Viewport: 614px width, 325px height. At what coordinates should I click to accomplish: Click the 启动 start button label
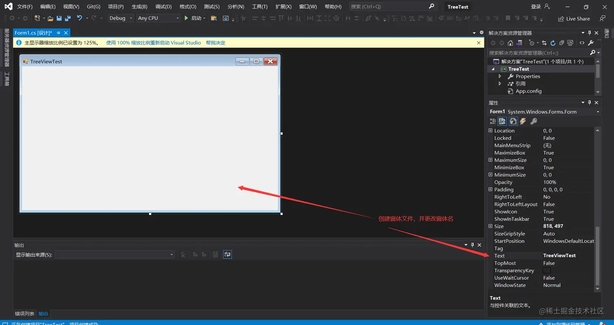point(197,18)
